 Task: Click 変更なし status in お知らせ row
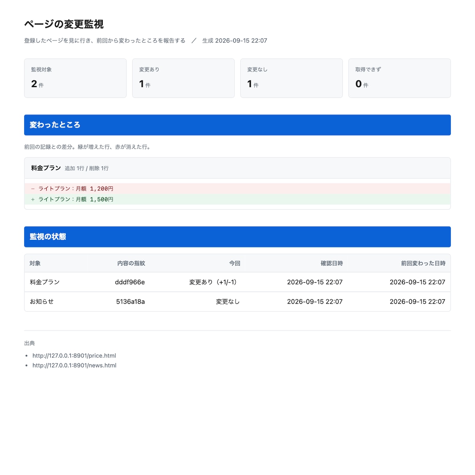[x=228, y=301]
